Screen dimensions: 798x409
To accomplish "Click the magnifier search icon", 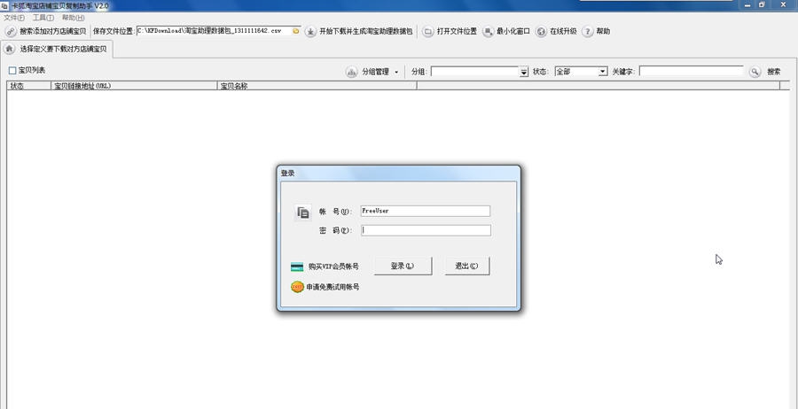I will click(755, 72).
